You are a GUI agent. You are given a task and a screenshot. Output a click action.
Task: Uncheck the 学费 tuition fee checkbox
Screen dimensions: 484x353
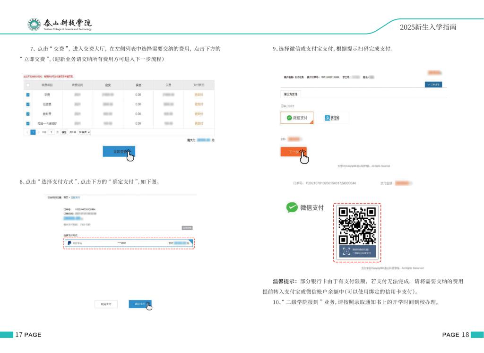28,95
